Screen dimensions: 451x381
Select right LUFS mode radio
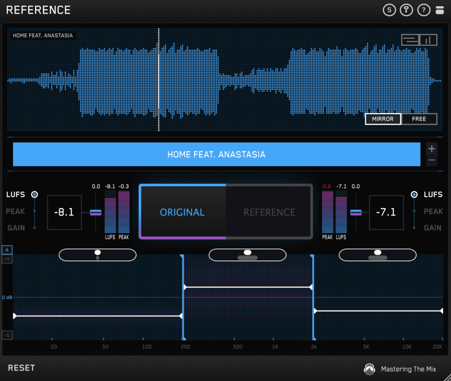[414, 194]
